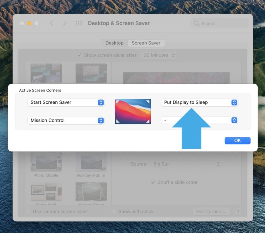Click the search magnifying glass icon

pos(197,23)
